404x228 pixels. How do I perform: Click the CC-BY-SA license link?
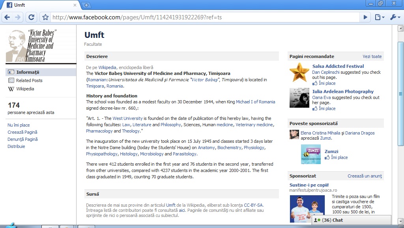(253, 206)
